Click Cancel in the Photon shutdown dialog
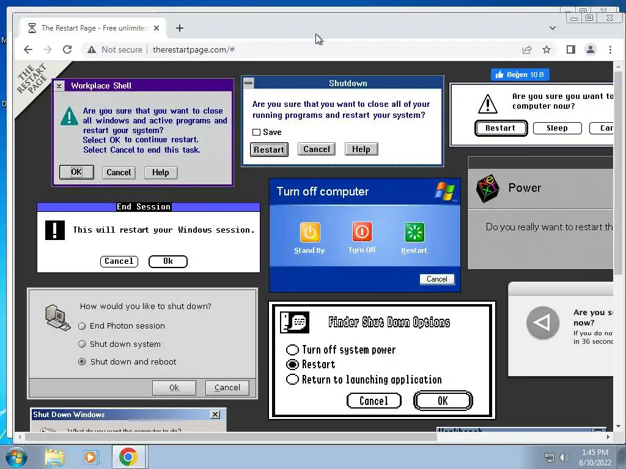The image size is (626, 469). click(x=227, y=388)
